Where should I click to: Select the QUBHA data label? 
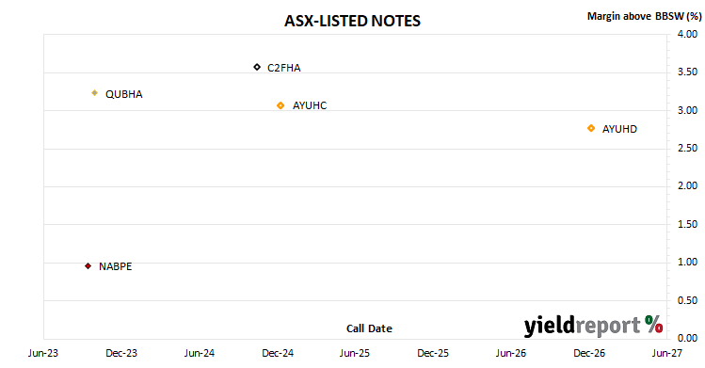(123, 94)
